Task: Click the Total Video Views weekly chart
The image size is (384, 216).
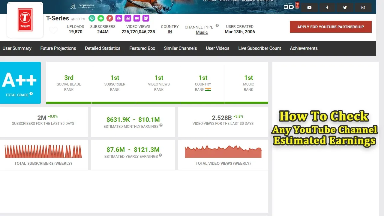Action: pyautogui.click(x=223, y=151)
